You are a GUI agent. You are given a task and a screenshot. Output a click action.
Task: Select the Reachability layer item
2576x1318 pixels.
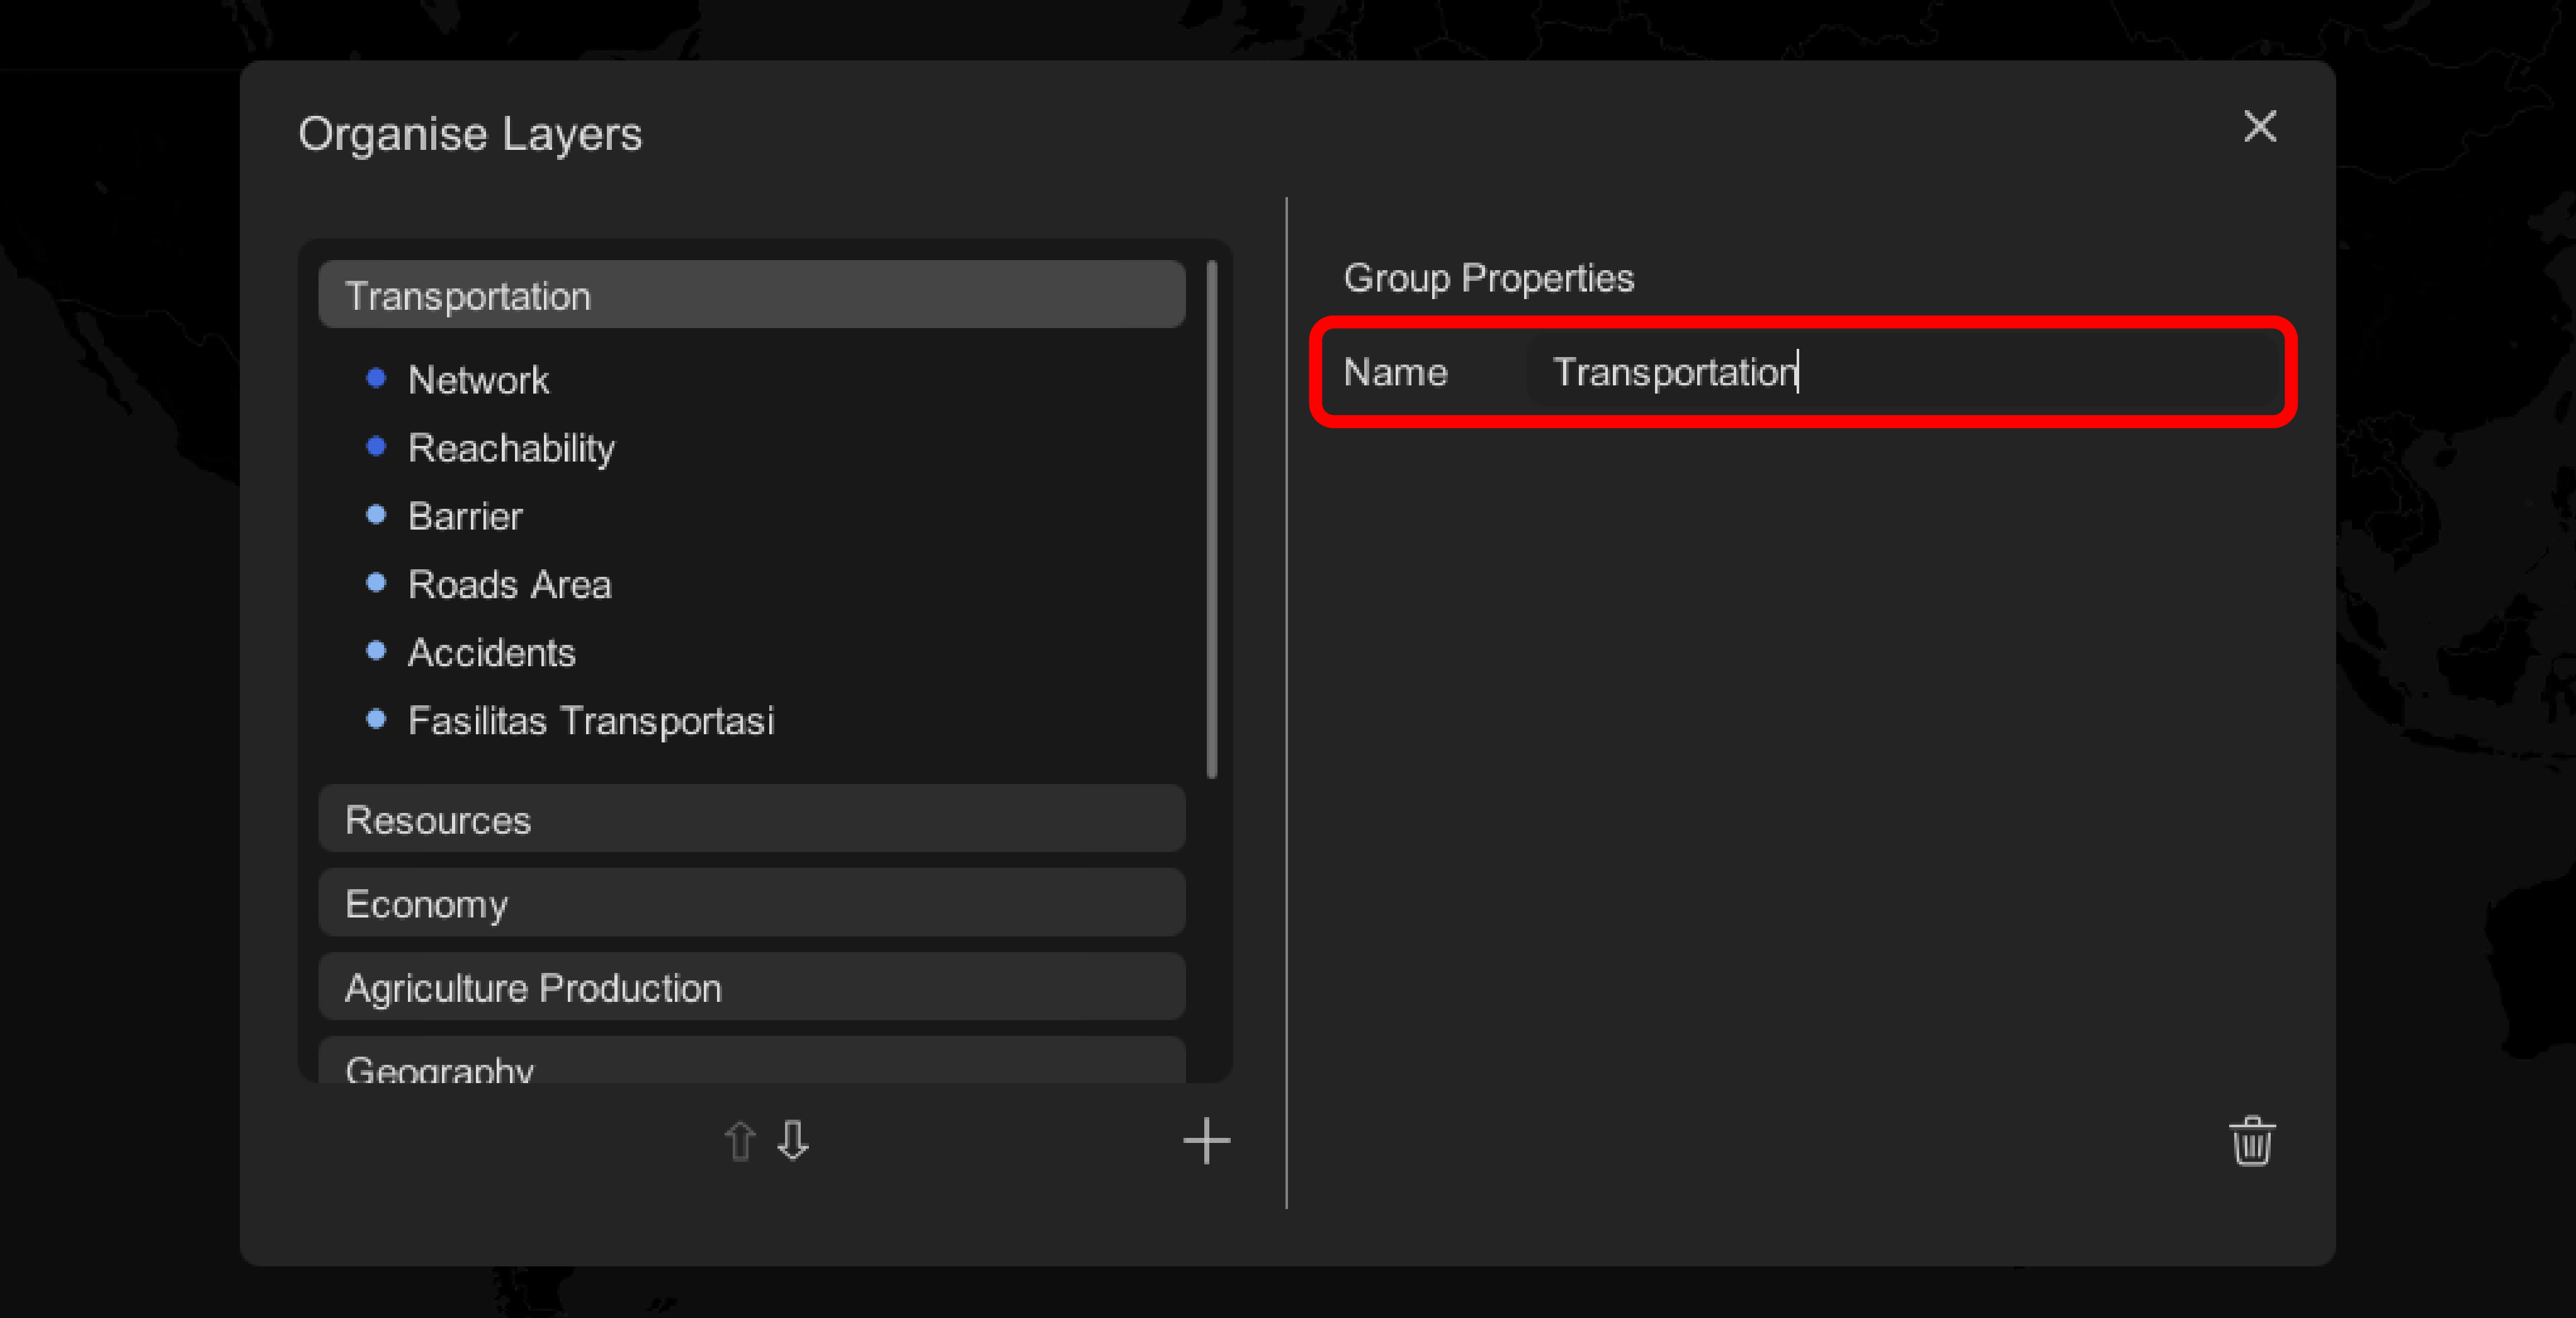pyautogui.click(x=511, y=447)
